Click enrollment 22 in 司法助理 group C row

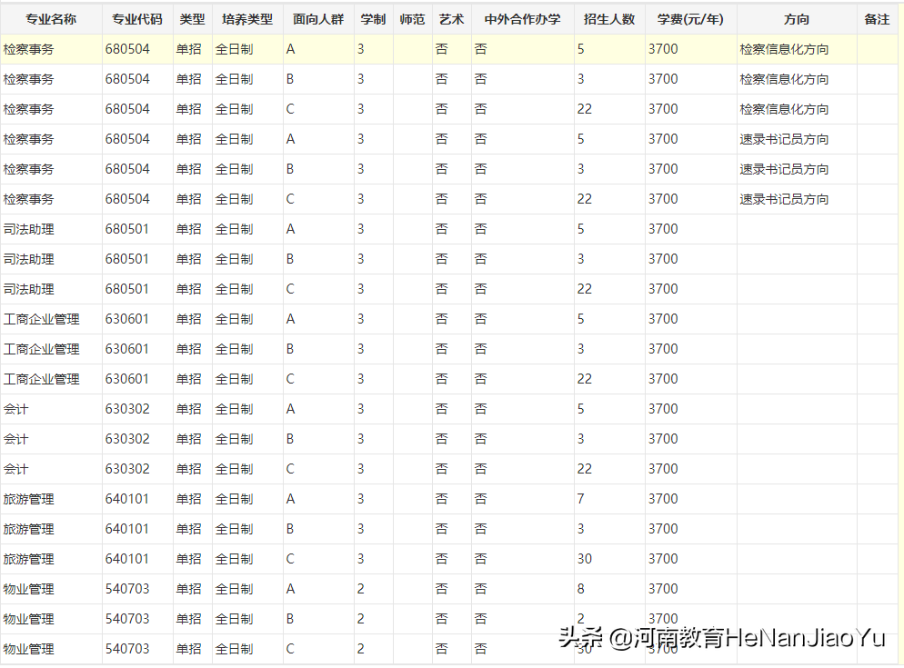pyautogui.click(x=585, y=289)
